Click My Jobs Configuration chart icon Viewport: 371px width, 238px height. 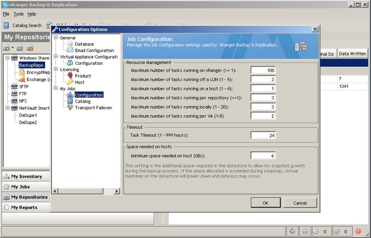[x=70, y=95]
